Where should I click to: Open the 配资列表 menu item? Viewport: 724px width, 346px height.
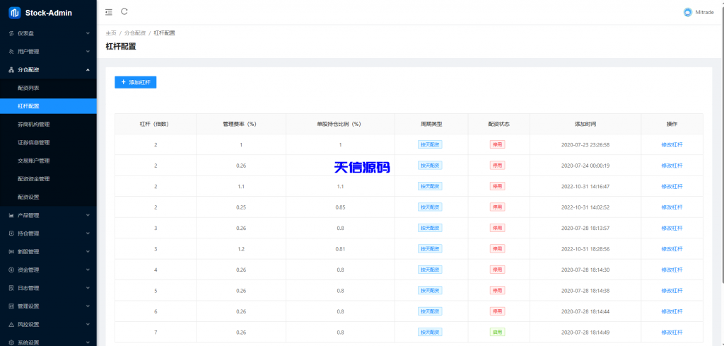click(x=28, y=88)
